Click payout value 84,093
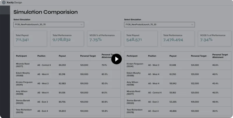Viewport: 233px width, 118px height. click(62, 65)
